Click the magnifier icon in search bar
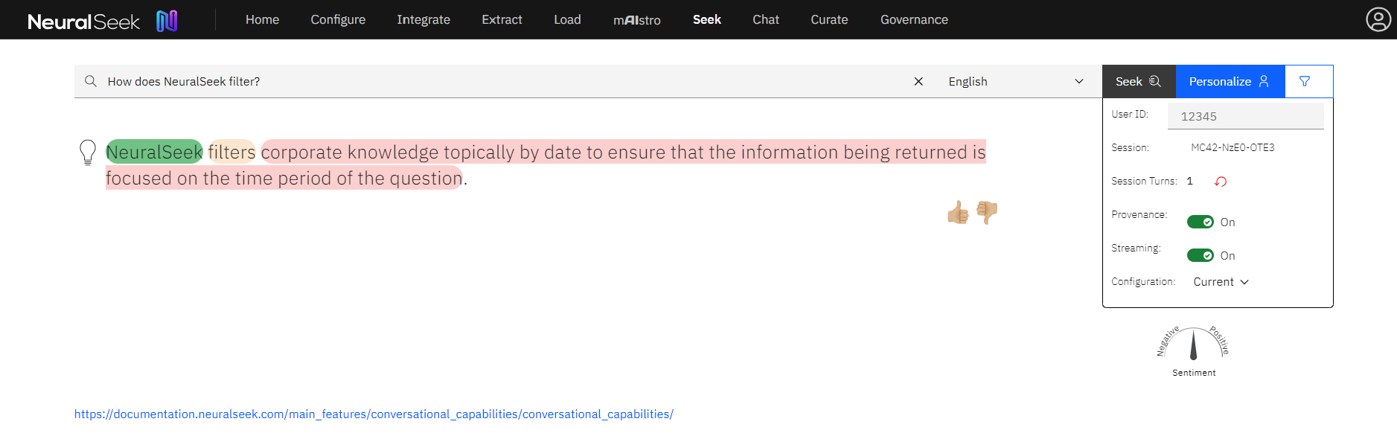1397x436 pixels. pyautogui.click(x=91, y=82)
